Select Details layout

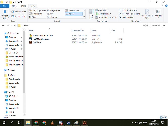pos(74,14)
